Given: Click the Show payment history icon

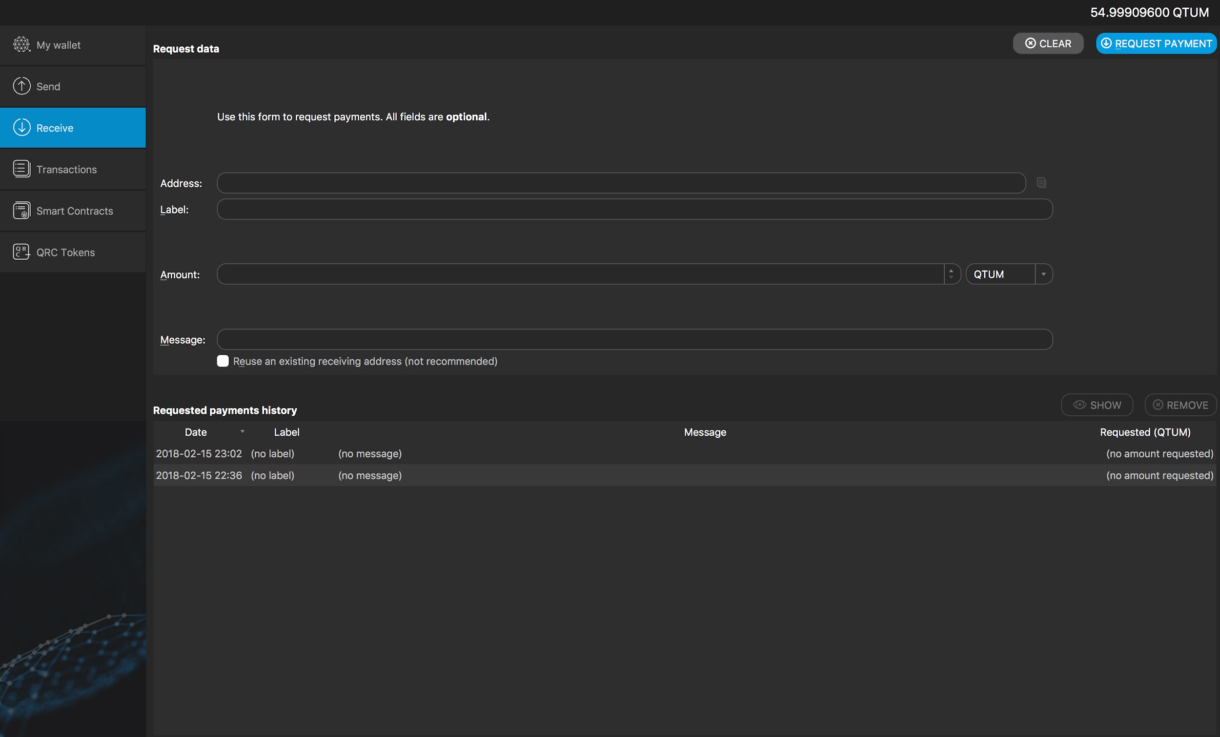Looking at the screenshot, I should [x=1079, y=405].
